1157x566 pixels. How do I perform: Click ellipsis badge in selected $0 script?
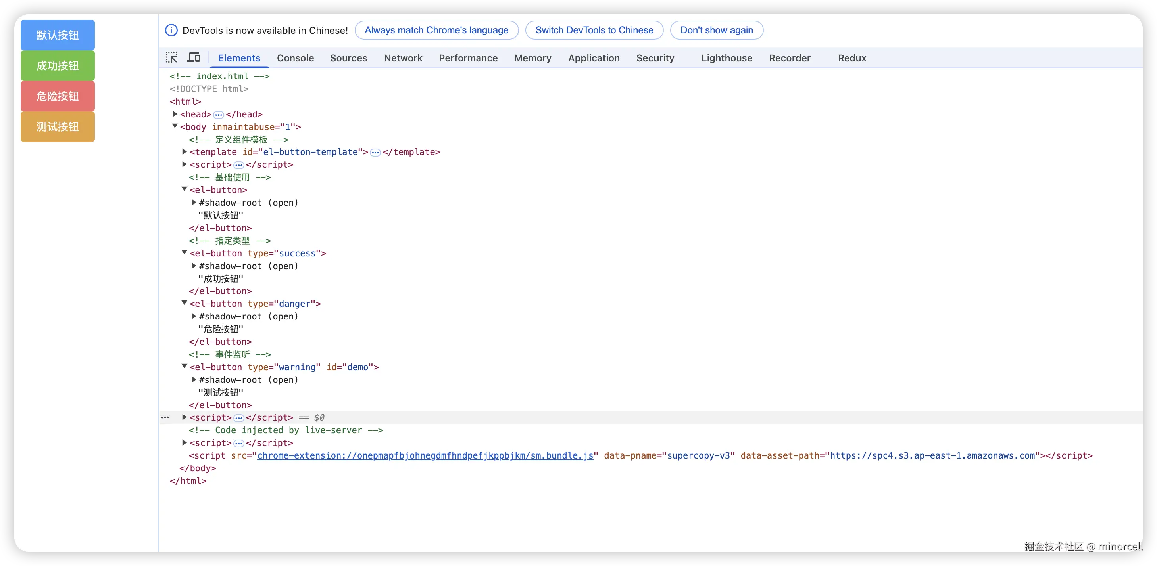point(238,418)
